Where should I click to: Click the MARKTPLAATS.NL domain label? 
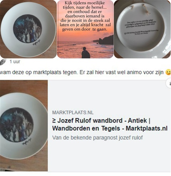pyautogui.click(x=73, y=113)
